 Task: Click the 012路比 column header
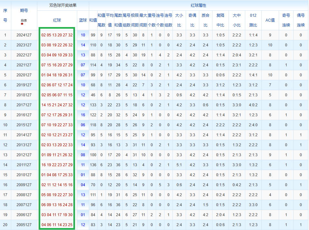(x=253, y=20)
